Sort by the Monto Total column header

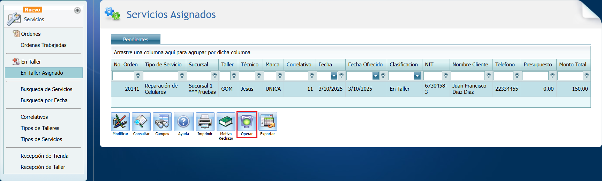point(573,65)
